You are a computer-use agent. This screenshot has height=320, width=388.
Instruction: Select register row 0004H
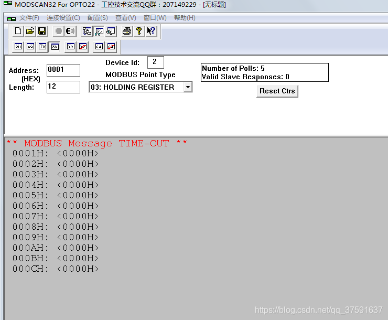click(56, 185)
